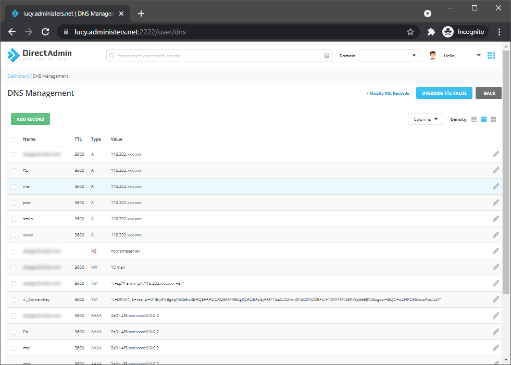511x365 pixels.
Task: Click the '10 mail' MX value
Action: tap(118, 267)
